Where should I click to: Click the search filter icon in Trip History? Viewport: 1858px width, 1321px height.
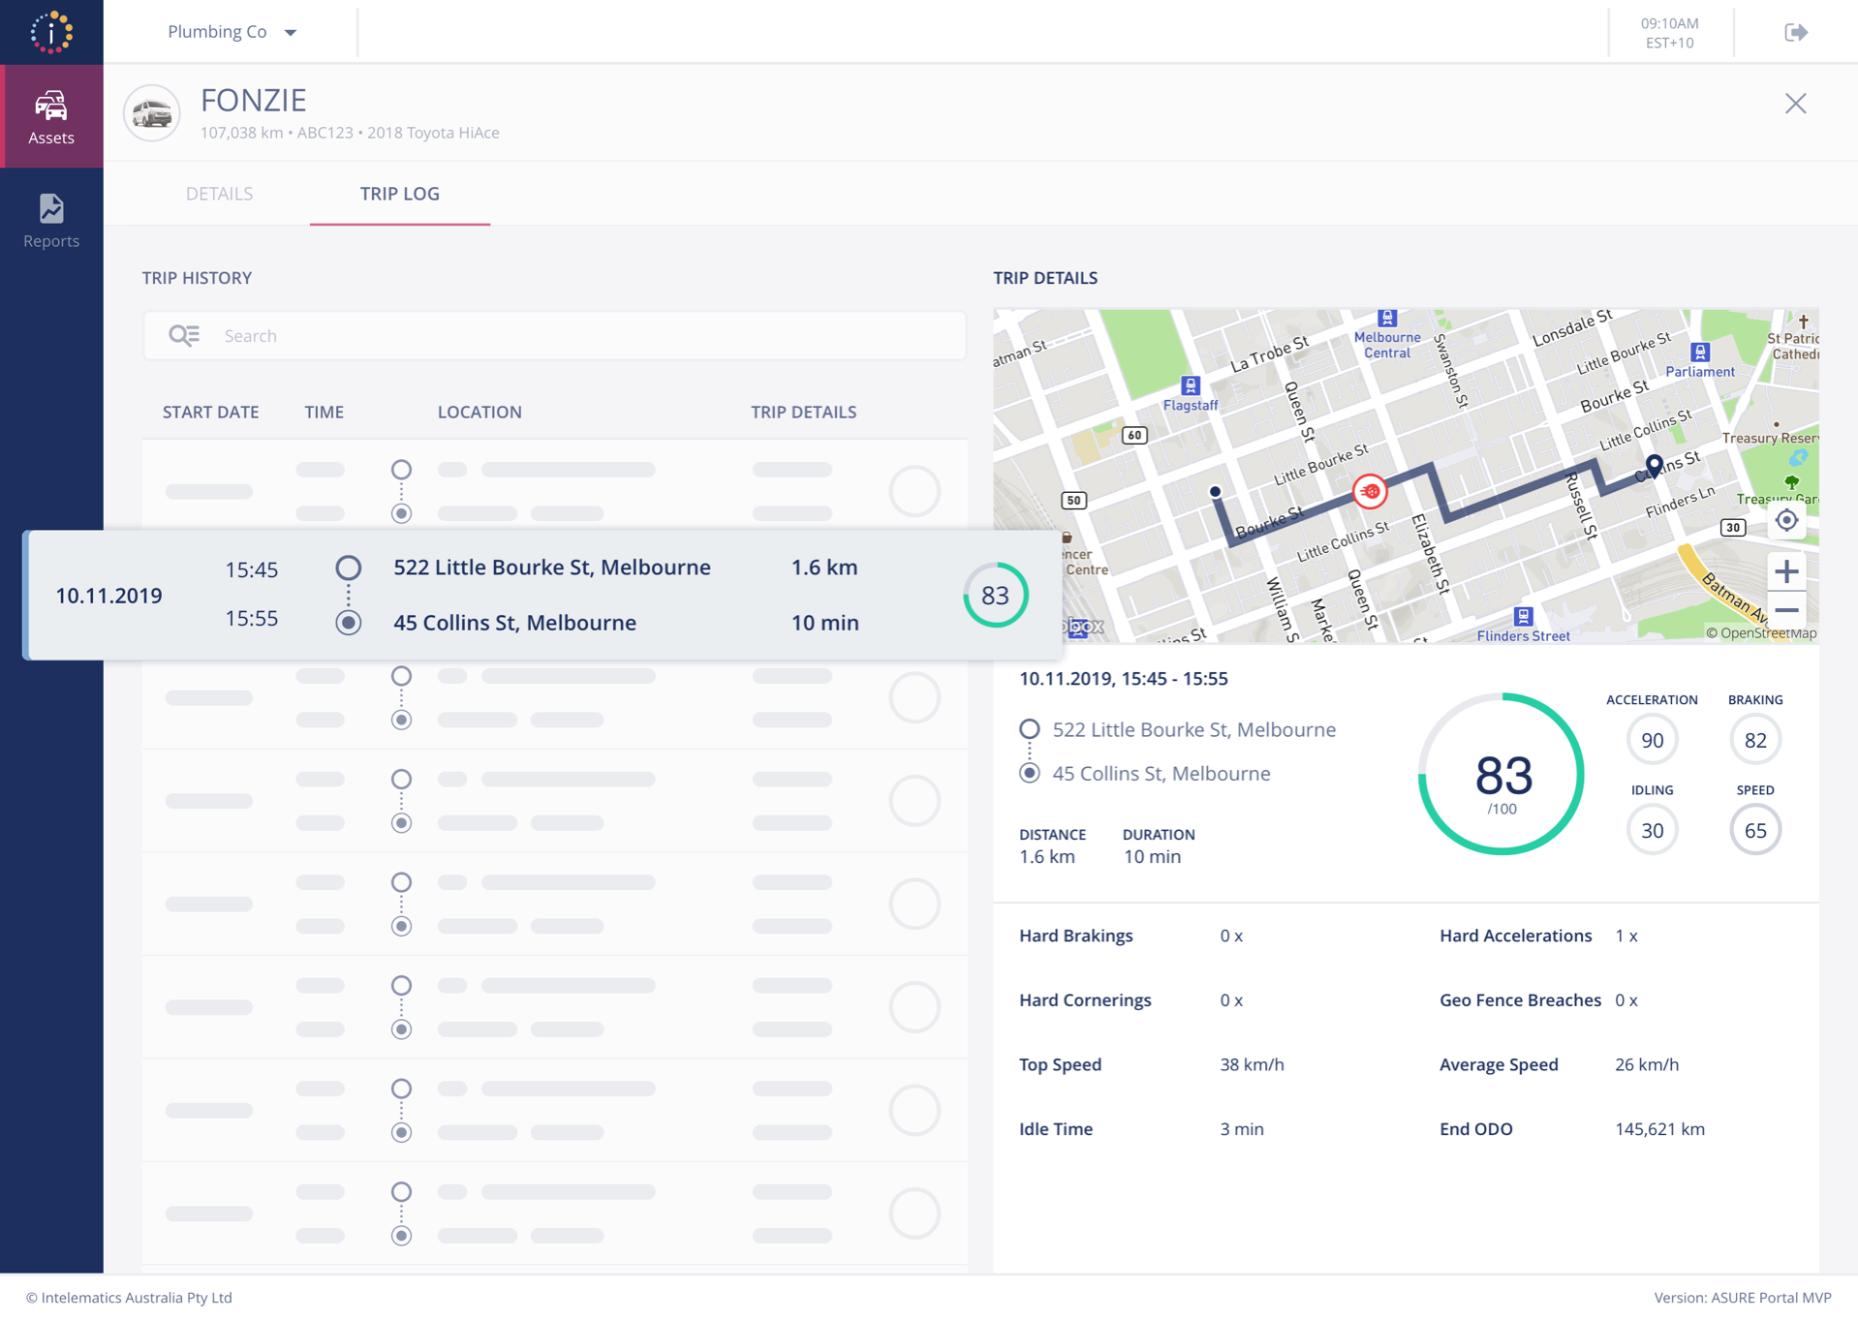(x=184, y=335)
